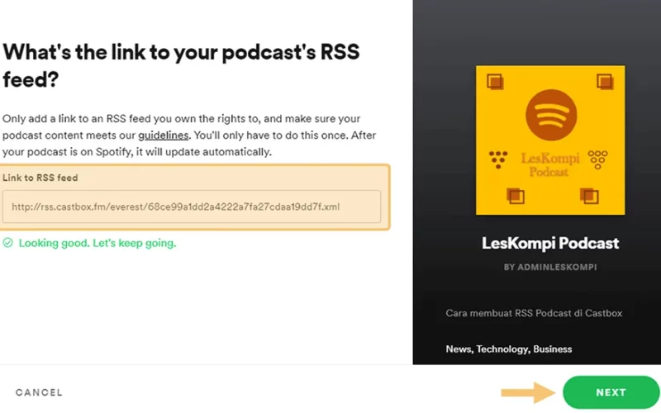This screenshot has width=661, height=413.
Task: Open the guidelines link
Action: 163,135
